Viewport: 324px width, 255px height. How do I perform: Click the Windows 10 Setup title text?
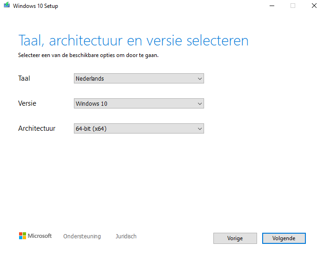coord(35,6)
